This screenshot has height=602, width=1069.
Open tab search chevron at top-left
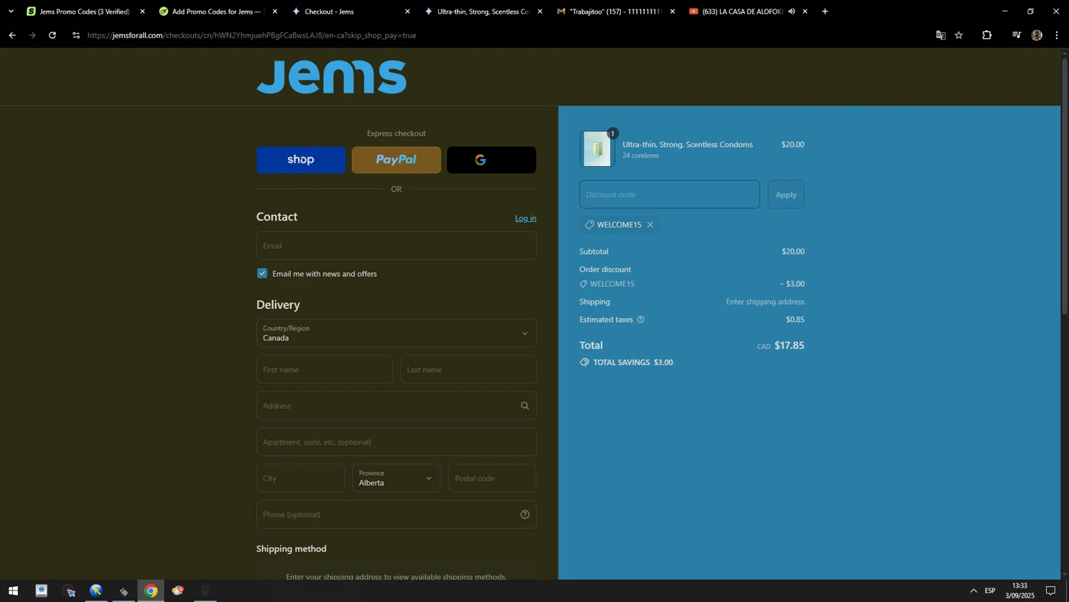tap(11, 11)
